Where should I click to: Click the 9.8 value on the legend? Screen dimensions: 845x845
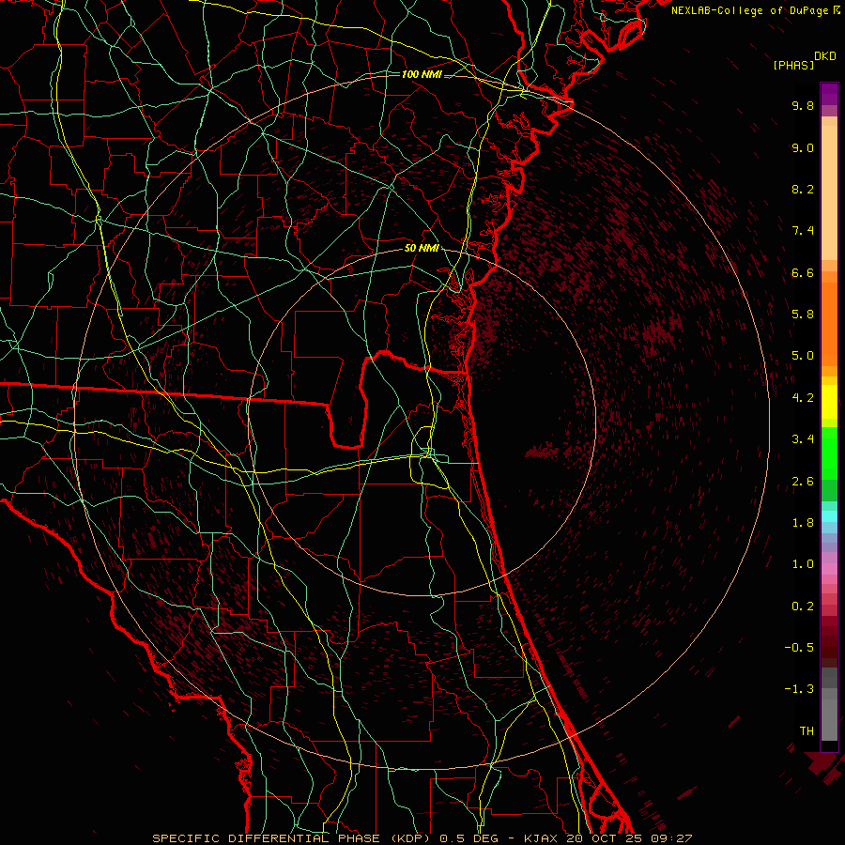click(x=802, y=106)
